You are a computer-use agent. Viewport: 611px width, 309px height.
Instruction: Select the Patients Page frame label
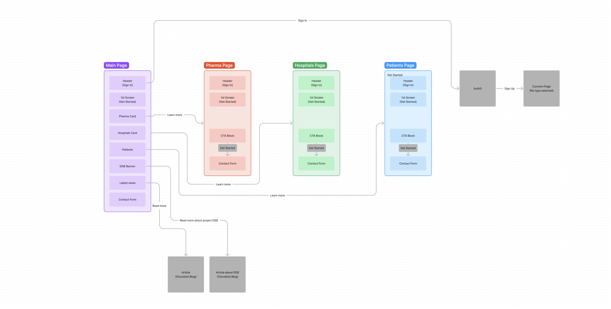point(400,65)
